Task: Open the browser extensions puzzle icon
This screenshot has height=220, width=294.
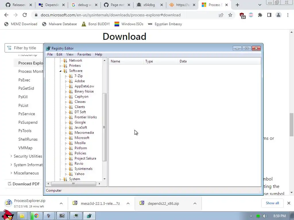Action: click(x=260, y=15)
